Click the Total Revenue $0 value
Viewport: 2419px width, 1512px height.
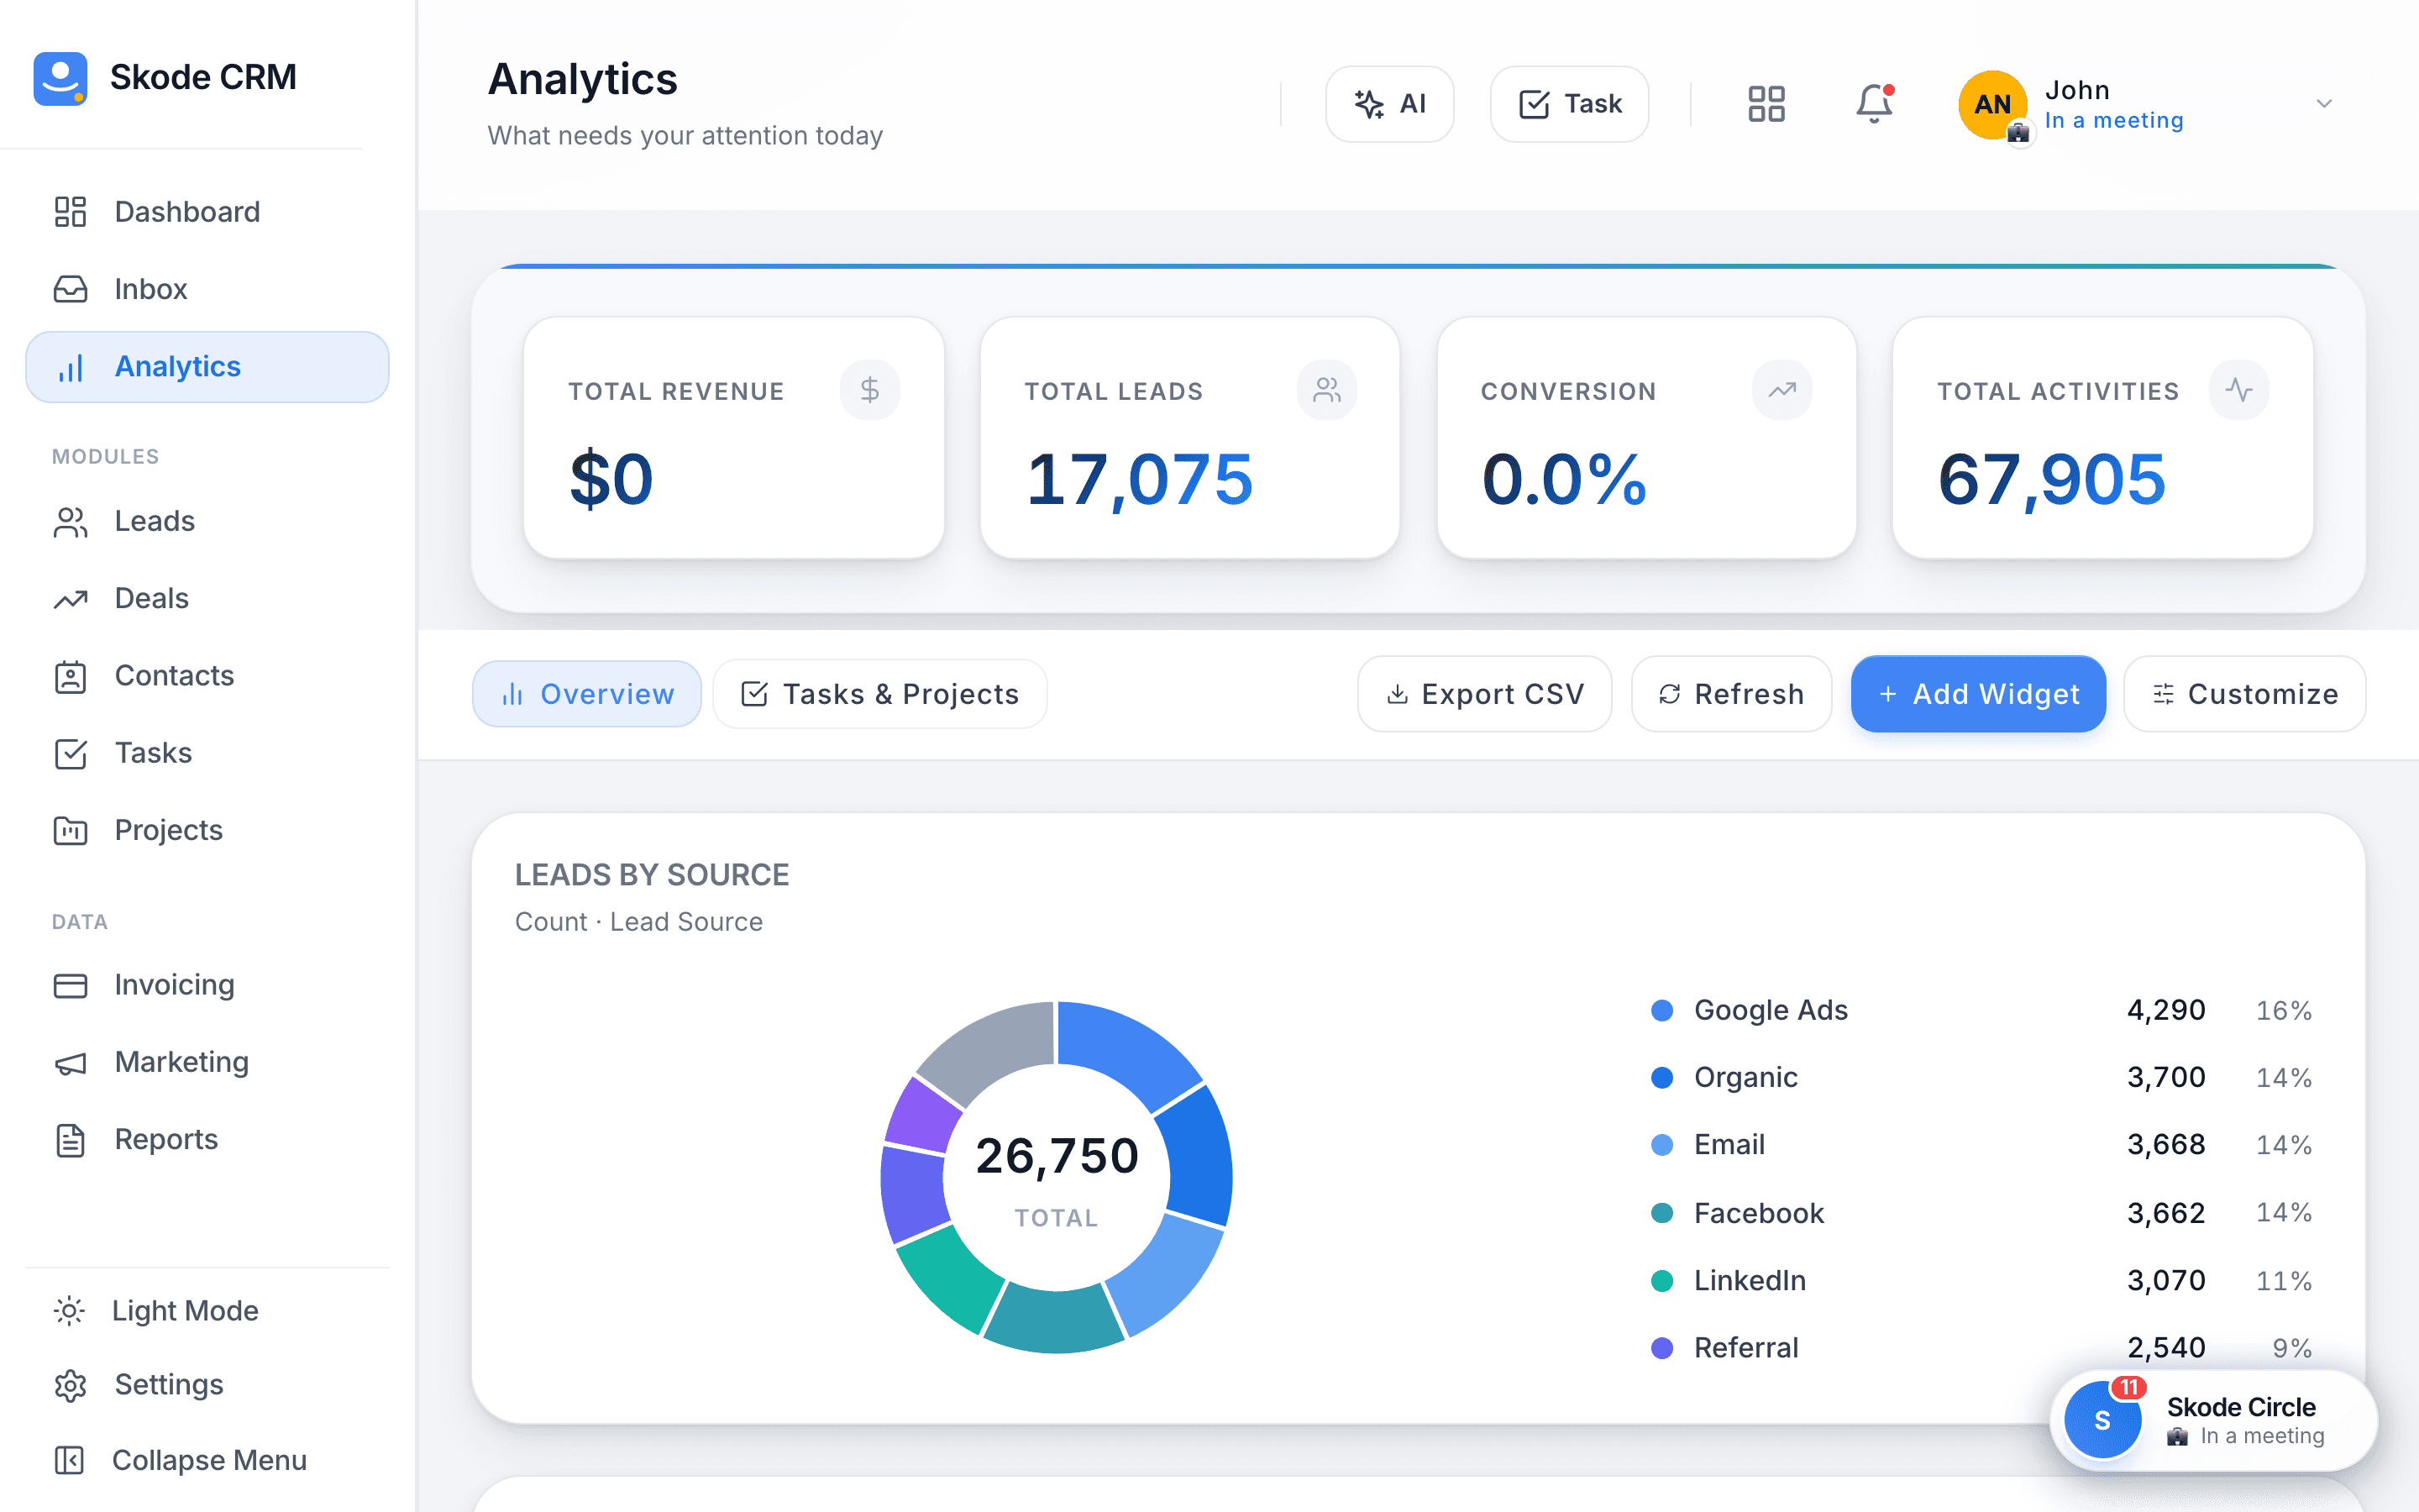tap(611, 480)
